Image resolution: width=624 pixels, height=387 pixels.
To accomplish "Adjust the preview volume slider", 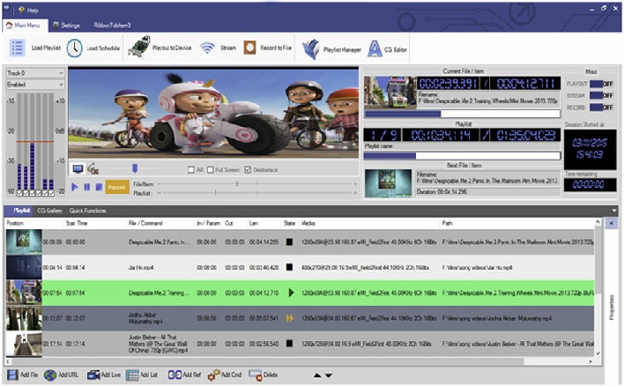I will tap(135, 168).
